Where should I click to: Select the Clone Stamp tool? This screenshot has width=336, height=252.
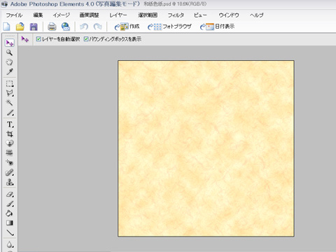10,182
